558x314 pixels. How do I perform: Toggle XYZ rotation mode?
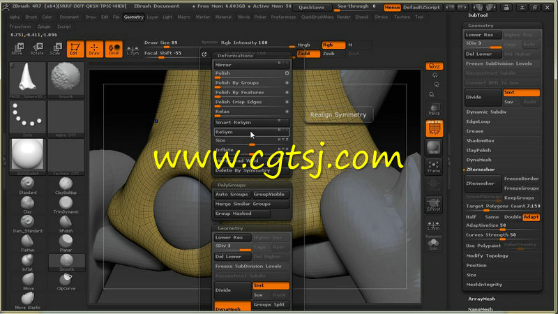pos(434,66)
